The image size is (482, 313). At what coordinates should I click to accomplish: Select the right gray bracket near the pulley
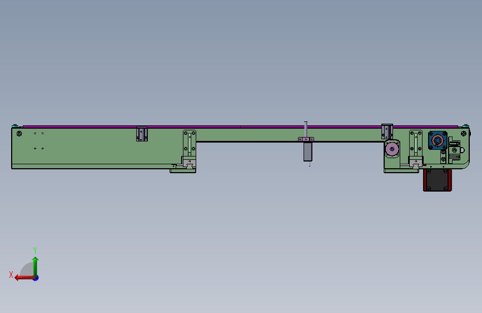(387, 131)
